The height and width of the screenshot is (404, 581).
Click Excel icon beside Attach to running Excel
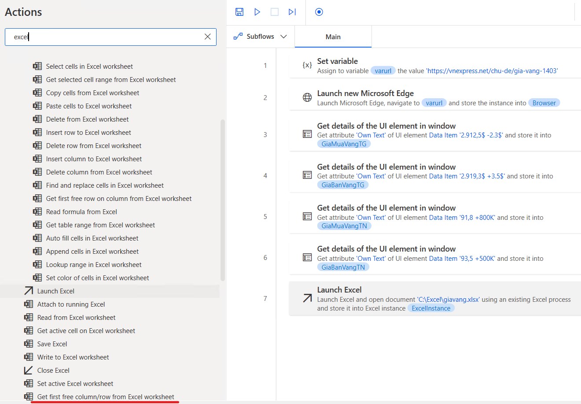pos(29,304)
